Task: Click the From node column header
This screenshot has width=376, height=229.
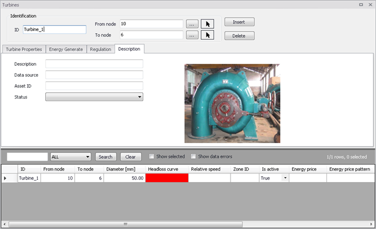Action: coord(58,169)
